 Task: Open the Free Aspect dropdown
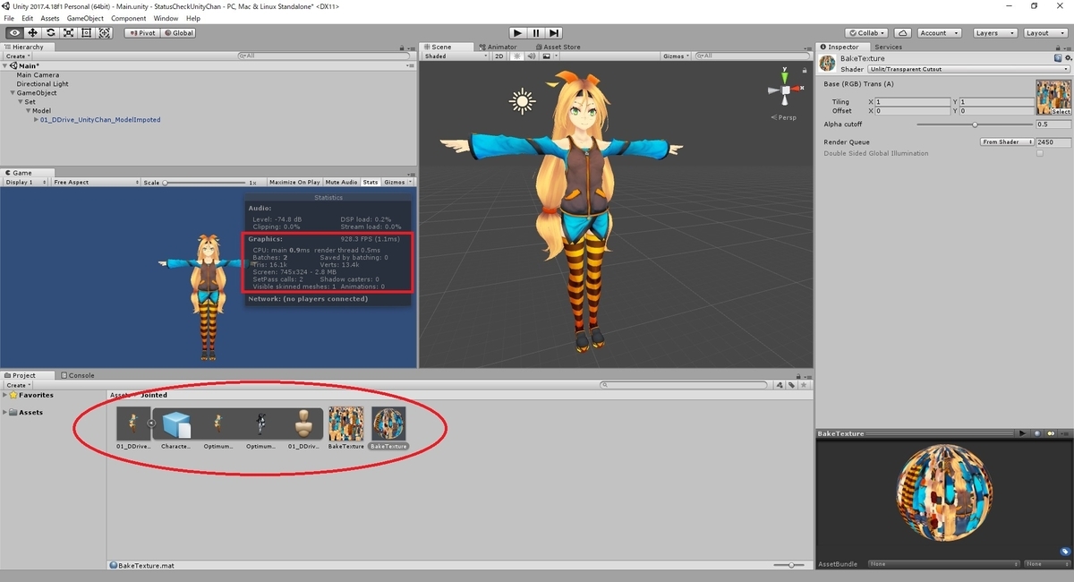click(95, 182)
